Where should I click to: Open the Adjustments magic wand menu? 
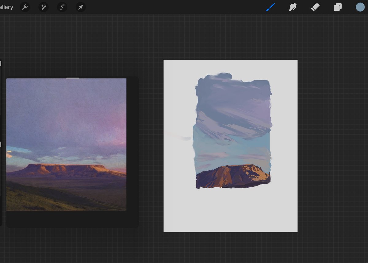pyautogui.click(x=44, y=7)
